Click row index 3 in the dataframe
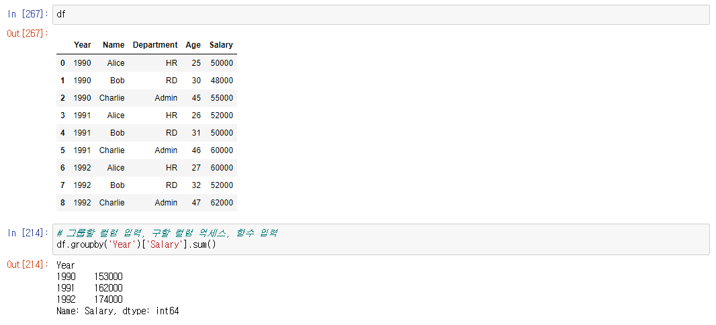716x325 pixels. (x=62, y=115)
